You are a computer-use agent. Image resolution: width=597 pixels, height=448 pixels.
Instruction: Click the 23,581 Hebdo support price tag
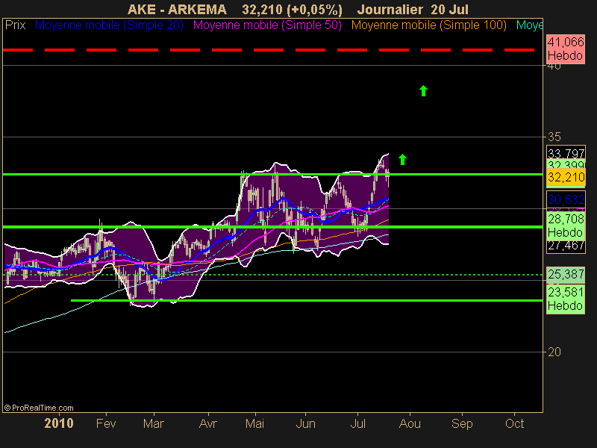pos(566,299)
